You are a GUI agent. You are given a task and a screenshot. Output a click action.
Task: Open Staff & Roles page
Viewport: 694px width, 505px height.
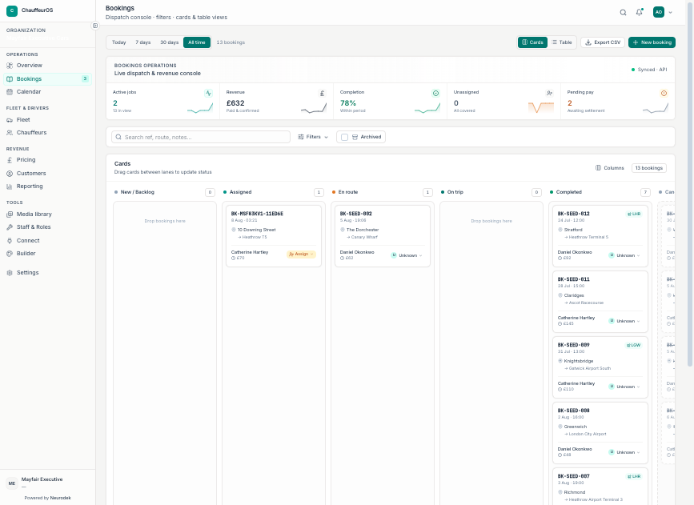(x=48, y=227)
